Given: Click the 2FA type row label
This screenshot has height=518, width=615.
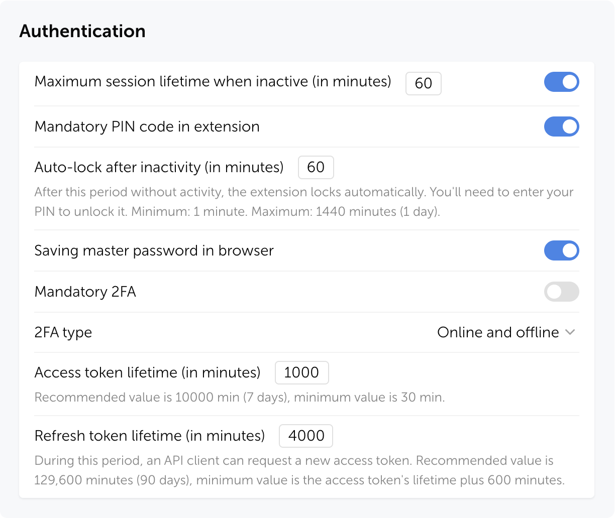Looking at the screenshot, I should 63,332.
